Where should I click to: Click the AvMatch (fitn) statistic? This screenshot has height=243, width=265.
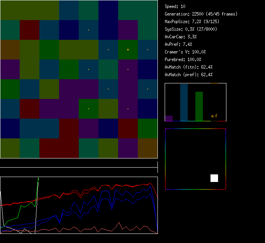[189, 67]
